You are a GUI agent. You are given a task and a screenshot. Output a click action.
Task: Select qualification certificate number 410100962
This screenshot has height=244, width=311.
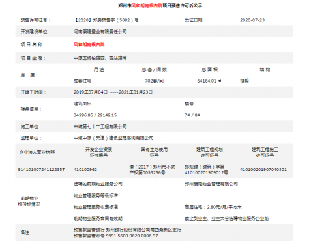coord(85,170)
